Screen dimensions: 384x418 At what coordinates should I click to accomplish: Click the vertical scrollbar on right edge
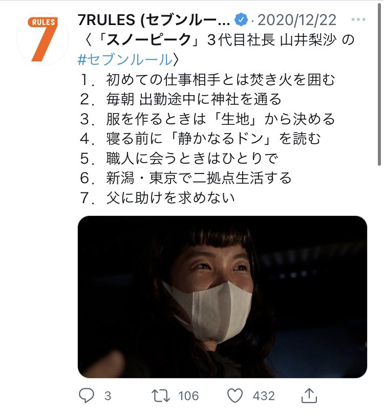(x=379, y=84)
